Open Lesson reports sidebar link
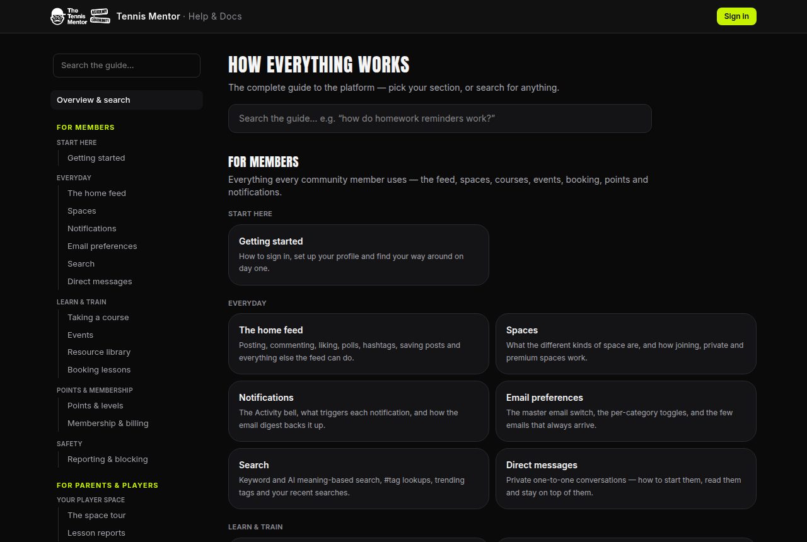 click(96, 533)
